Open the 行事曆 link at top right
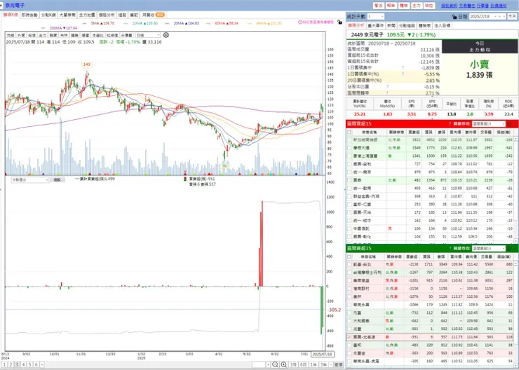Image resolution: width=519 pixels, height=370 pixels. [x=483, y=6]
